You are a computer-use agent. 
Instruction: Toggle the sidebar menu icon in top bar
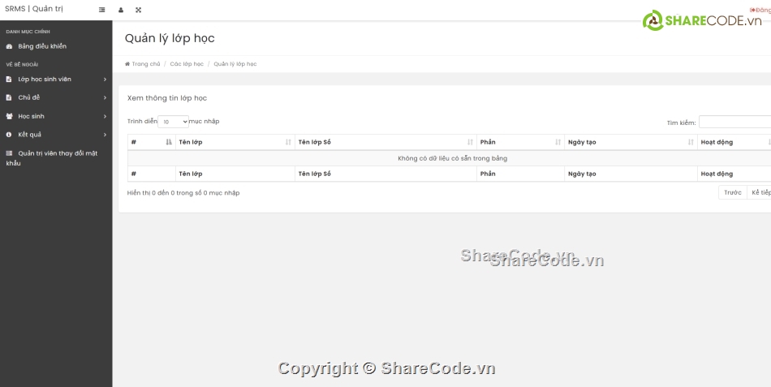(x=101, y=10)
